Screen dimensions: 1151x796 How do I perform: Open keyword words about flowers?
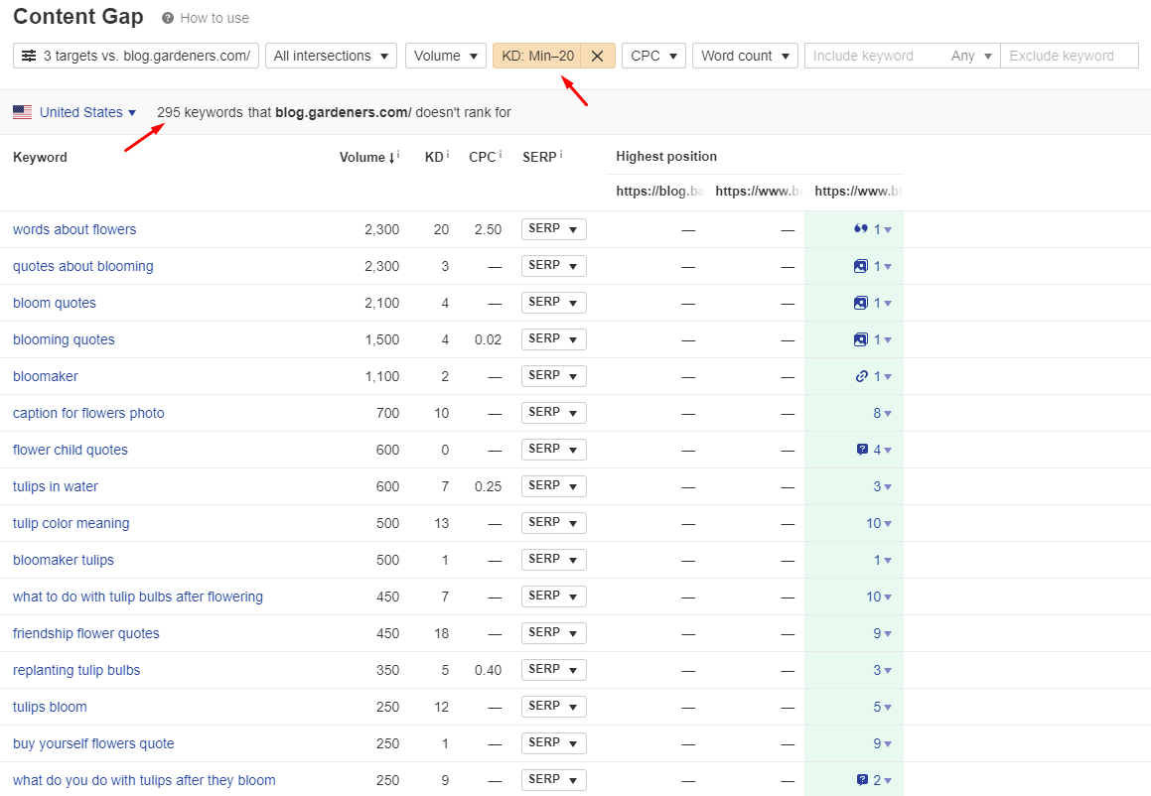74,229
